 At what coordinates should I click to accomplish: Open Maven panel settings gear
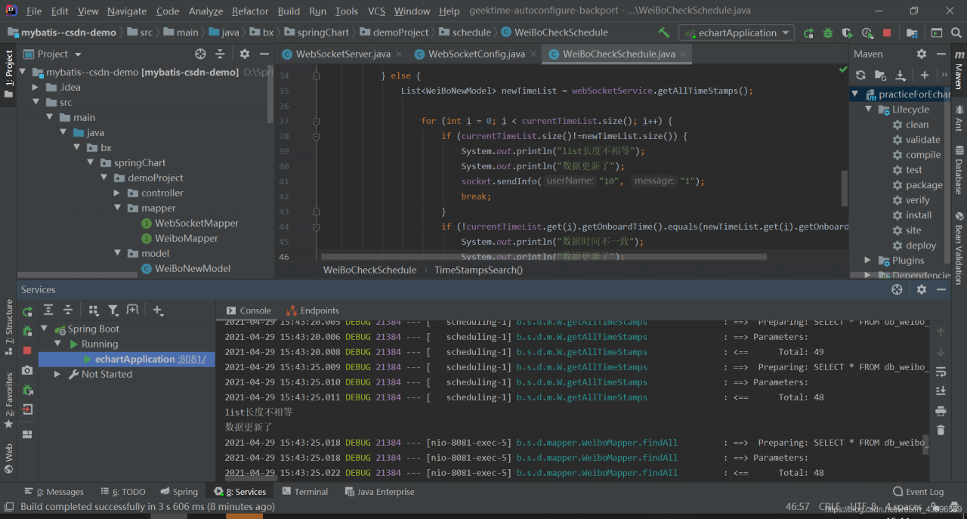(922, 54)
